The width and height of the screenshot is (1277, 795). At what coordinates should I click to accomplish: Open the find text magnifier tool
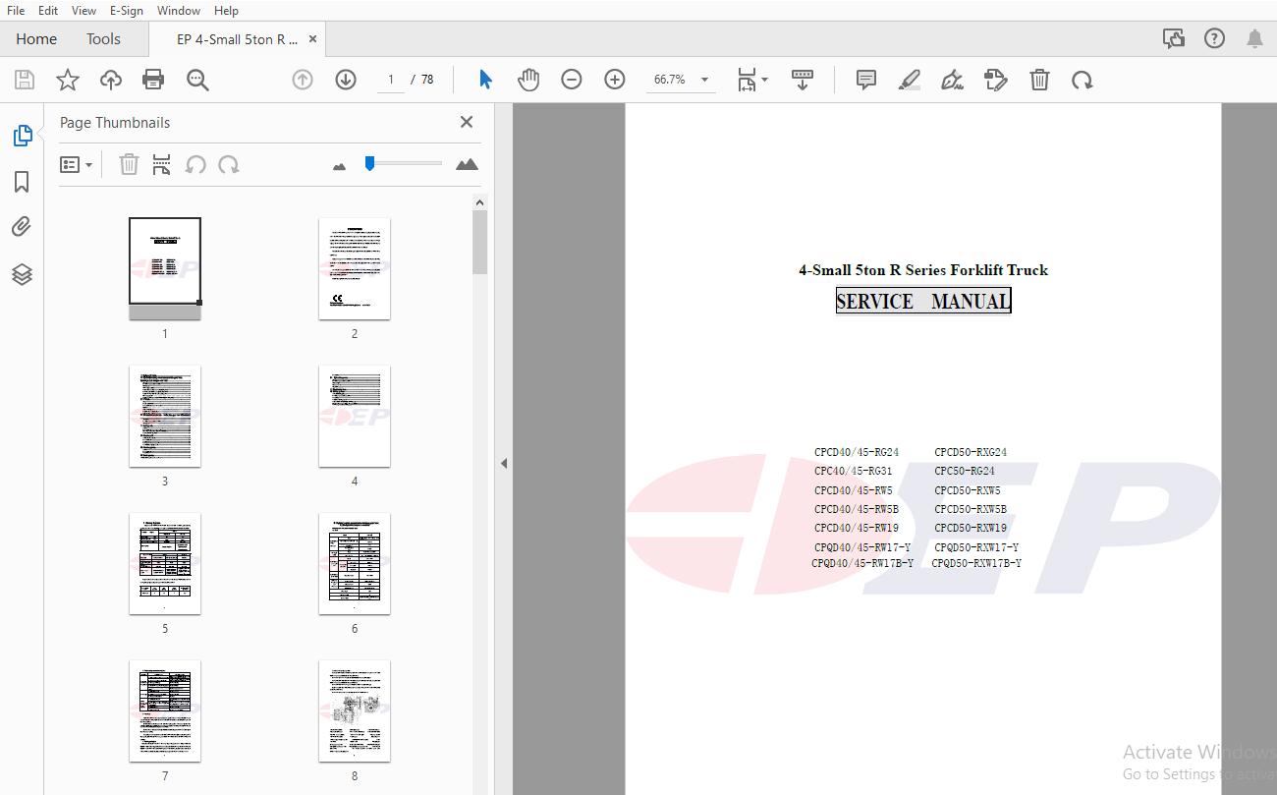click(198, 80)
